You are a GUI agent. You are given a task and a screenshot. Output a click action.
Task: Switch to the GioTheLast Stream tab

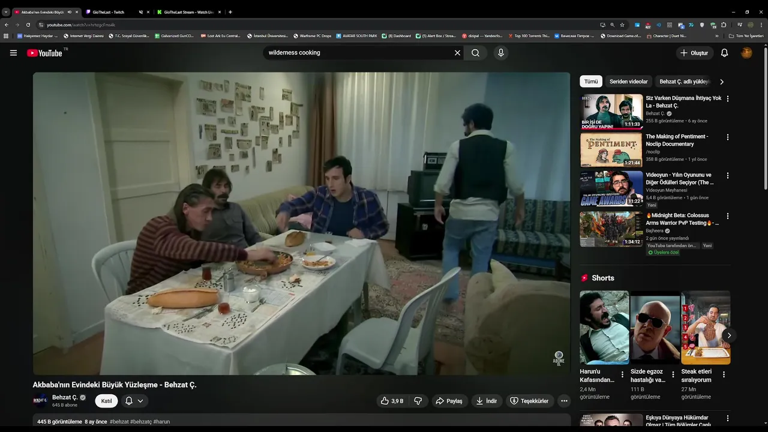(x=188, y=12)
